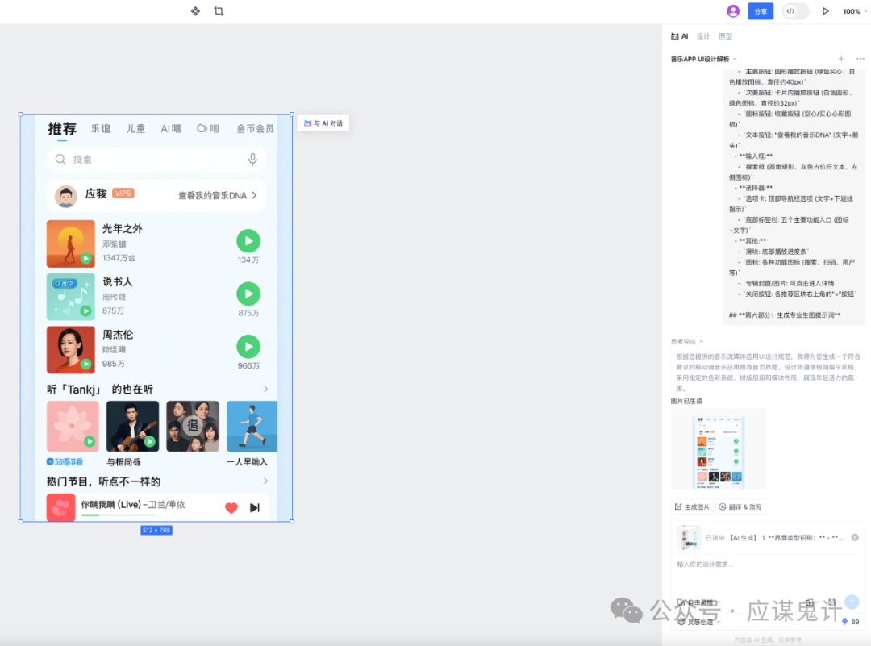Switch to the 原型 tab

coord(725,35)
